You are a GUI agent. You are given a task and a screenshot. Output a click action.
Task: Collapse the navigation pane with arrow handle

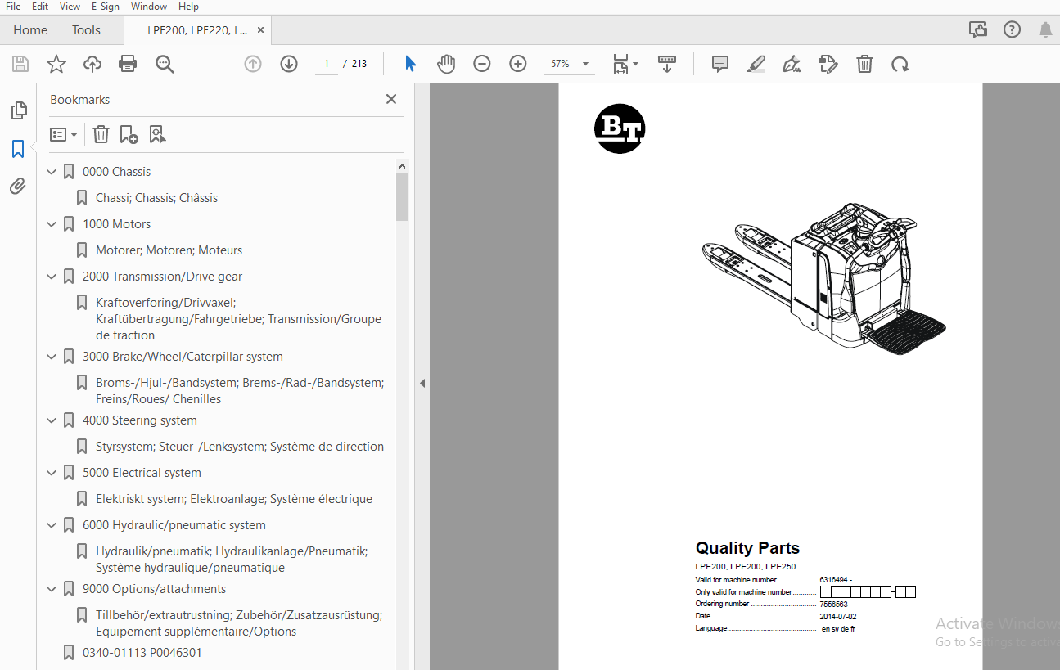coord(422,383)
